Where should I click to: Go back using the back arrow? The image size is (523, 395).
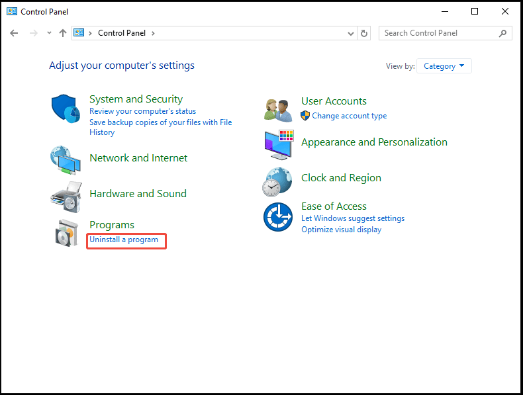point(14,33)
